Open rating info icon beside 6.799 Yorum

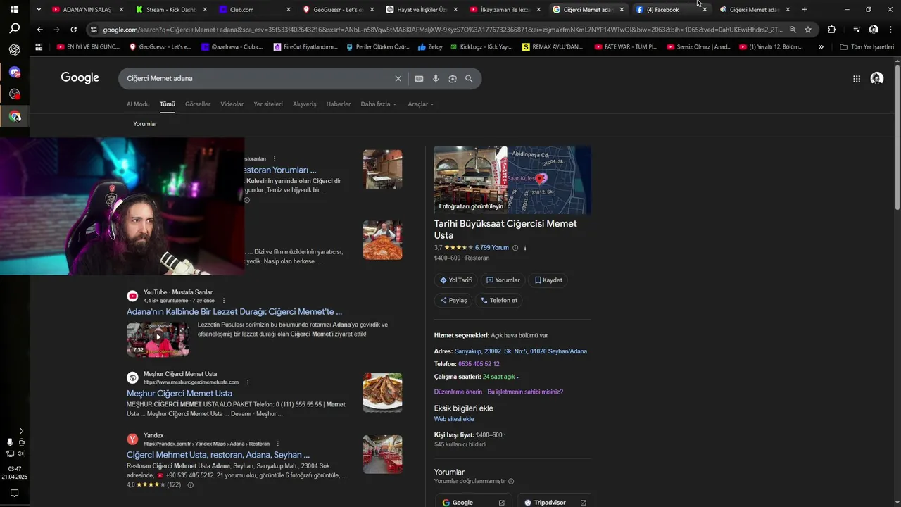pos(515,248)
